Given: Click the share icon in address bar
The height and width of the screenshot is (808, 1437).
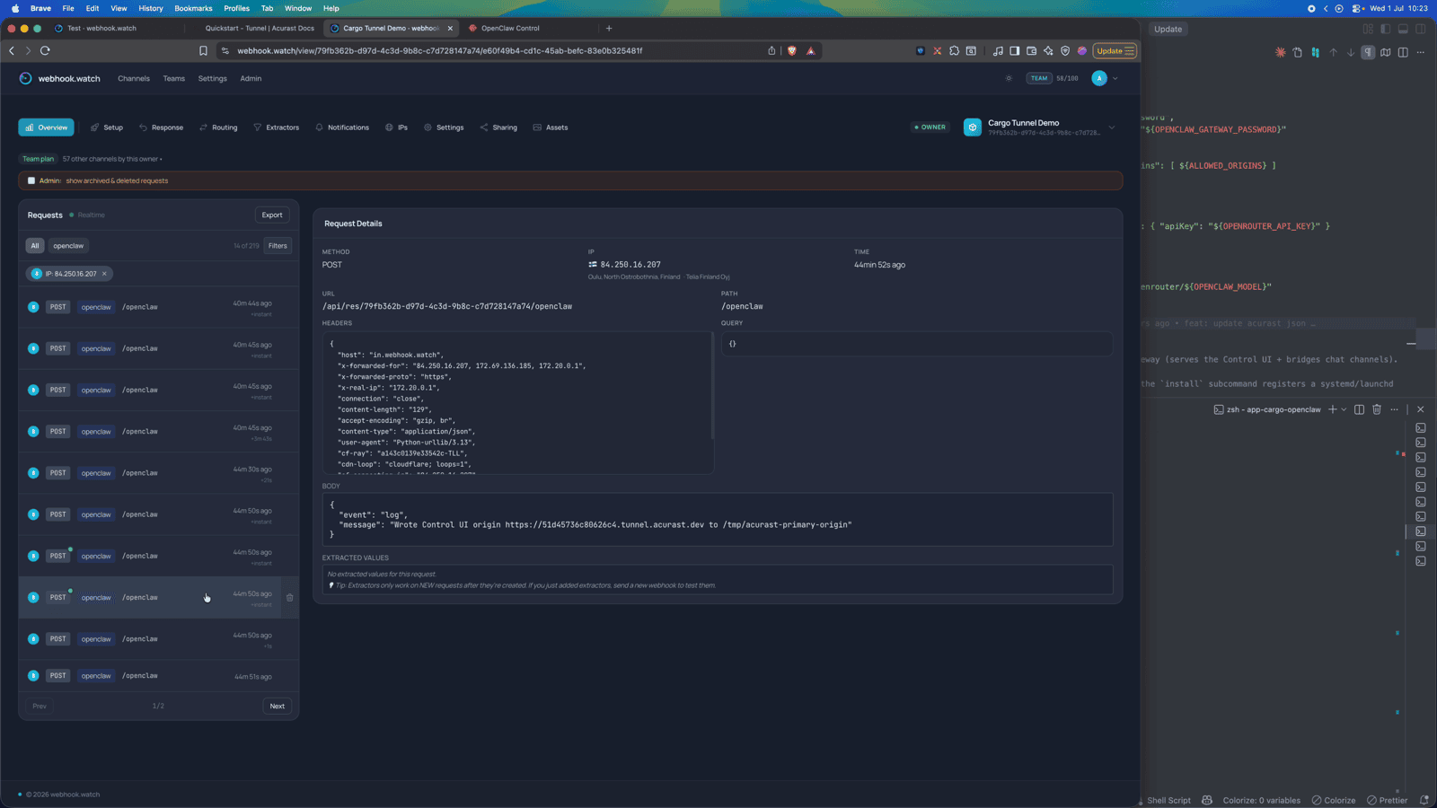Looking at the screenshot, I should [x=771, y=51].
